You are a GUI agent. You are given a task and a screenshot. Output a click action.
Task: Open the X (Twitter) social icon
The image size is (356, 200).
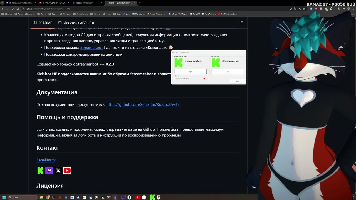[x=58, y=171]
